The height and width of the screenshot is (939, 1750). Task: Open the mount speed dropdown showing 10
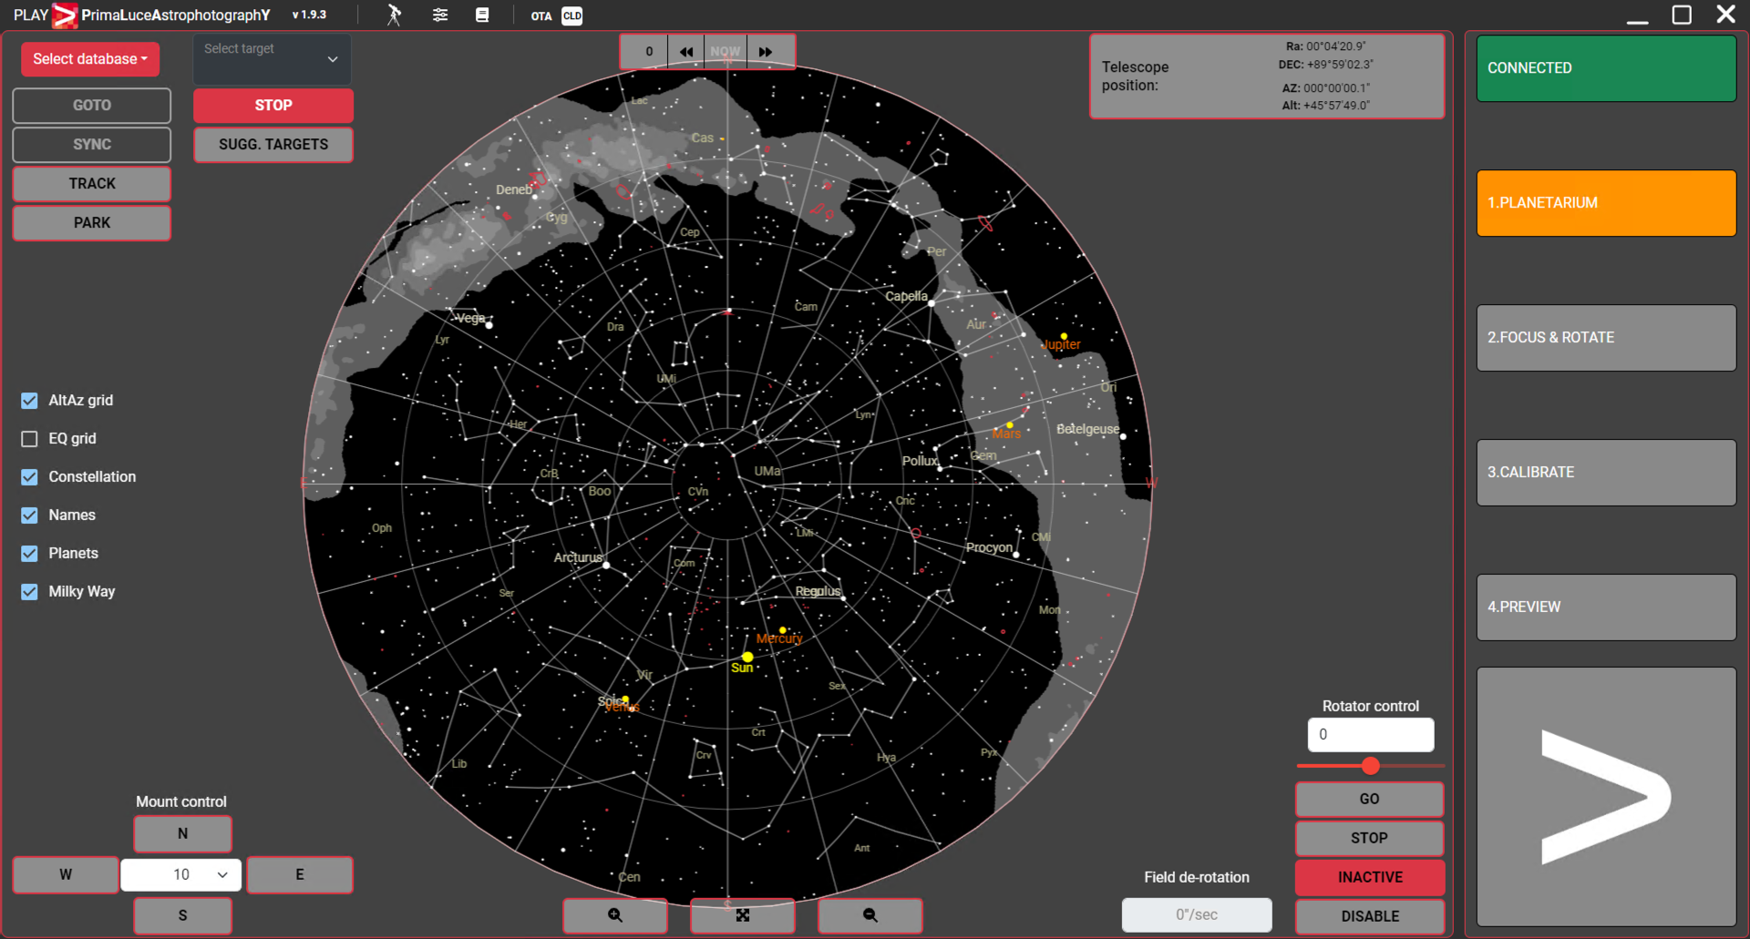181,874
